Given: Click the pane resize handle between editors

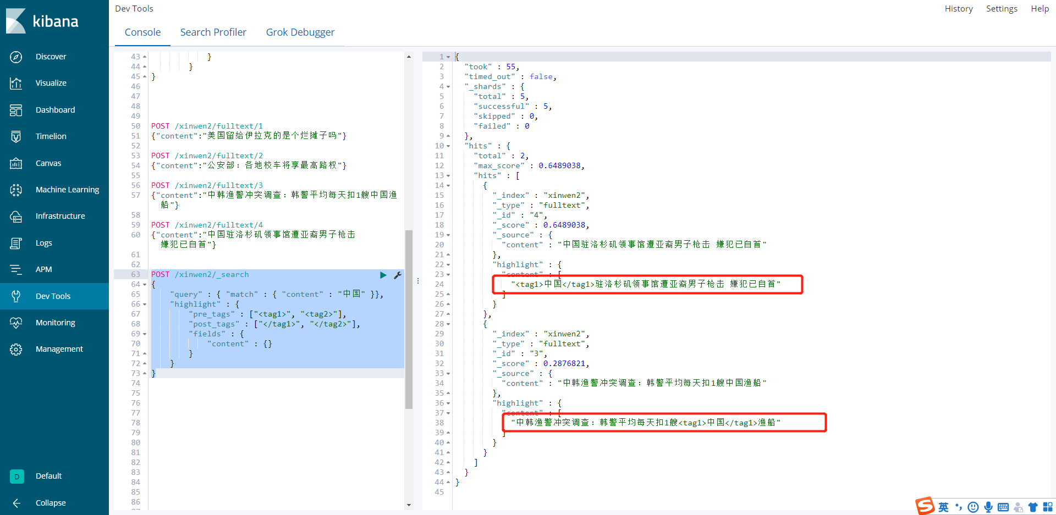Looking at the screenshot, I should click(418, 281).
